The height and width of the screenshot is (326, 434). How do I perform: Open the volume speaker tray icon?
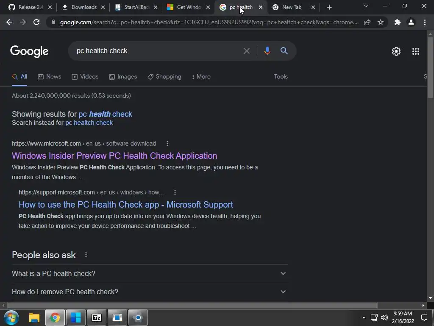click(384, 318)
